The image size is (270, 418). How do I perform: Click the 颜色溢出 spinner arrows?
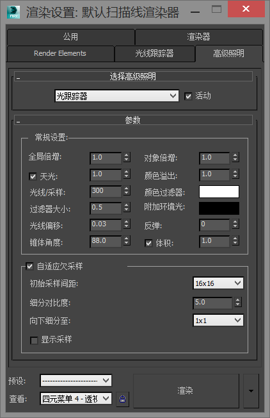pyautogui.click(x=235, y=174)
